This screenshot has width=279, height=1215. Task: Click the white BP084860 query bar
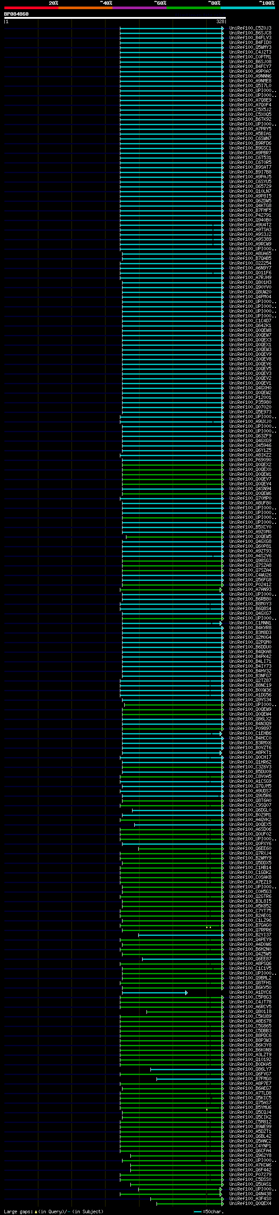coord(115,18)
